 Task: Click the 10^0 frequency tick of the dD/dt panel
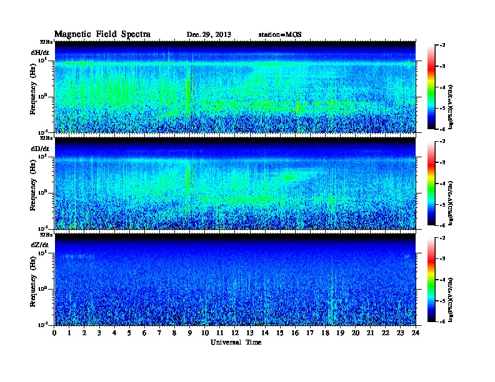(x=42, y=192)
